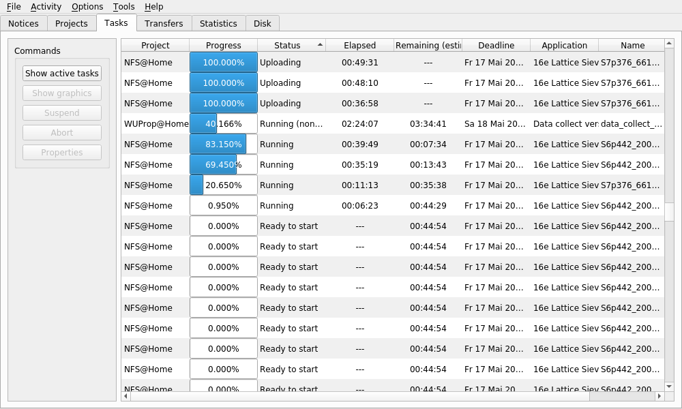The width and height of the screenshot is (682, 409).
Task: Go to the Transfers tab
Action: click(x=164, y=23)
